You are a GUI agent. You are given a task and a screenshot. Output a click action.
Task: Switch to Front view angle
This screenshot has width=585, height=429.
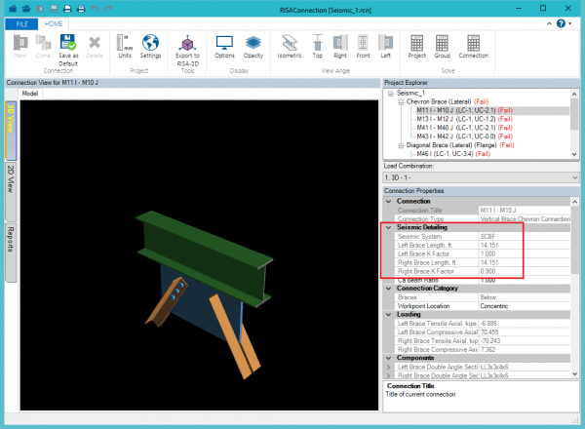pyautogui.click(x=363, y=46)
